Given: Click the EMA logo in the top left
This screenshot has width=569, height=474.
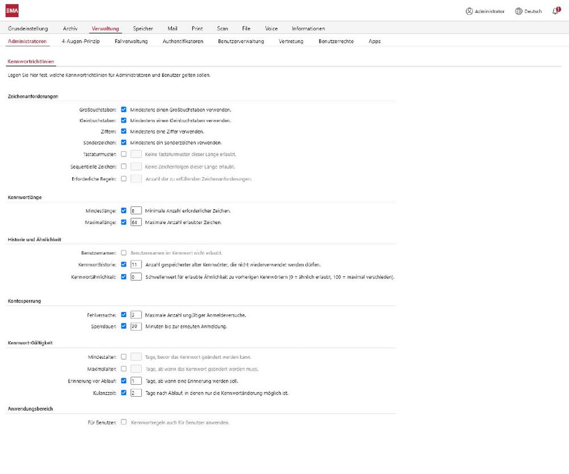Looking at the screenshot, I should tap(11, 10).
